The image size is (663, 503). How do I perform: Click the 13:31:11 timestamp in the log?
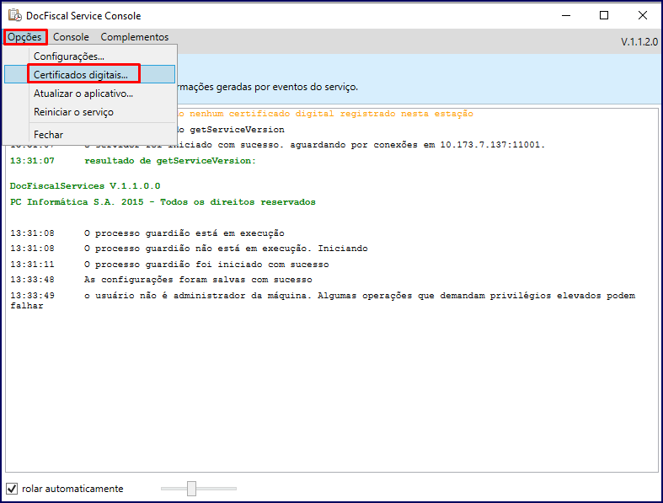pos(32,265)
